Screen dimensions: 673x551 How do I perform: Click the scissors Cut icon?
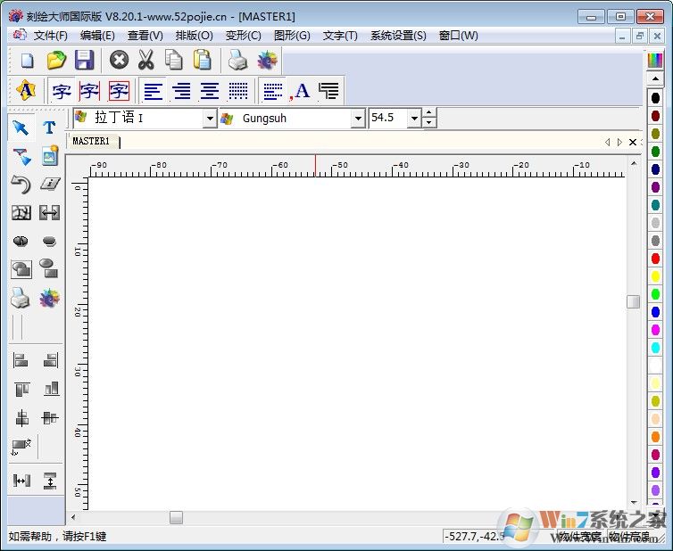tap(146, 61)
